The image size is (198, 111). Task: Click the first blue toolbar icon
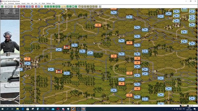click(27, 6)
